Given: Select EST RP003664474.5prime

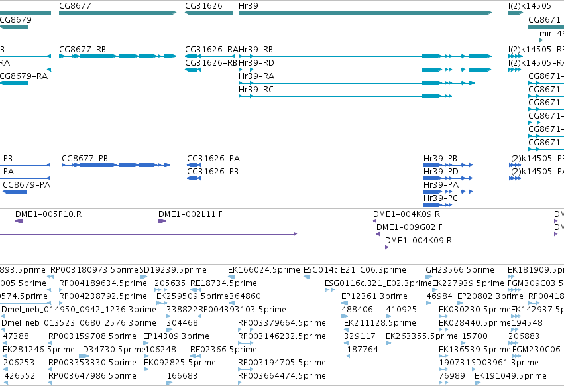Looking at the screenshot, I should pyautogui.click(x=282, y=376).
